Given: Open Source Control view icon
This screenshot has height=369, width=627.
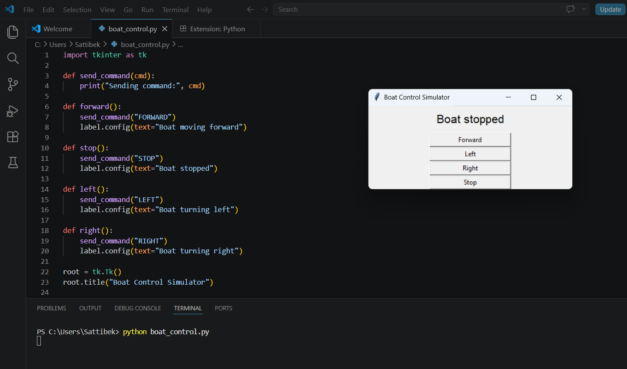Looking at the screenshot, I should (x=13, y=84).
